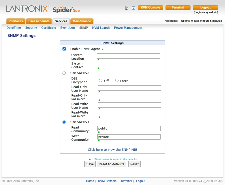Click the Spider Duo logo
Screen dimensions: 225x185
tap(66, 9)
